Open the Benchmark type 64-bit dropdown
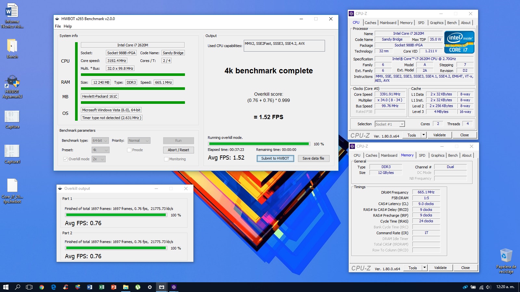Screen dimensions: 520x292 coord(100,140)
